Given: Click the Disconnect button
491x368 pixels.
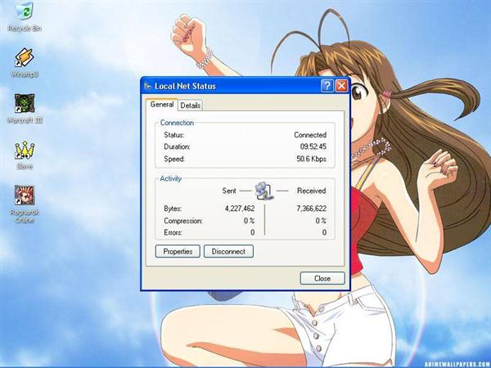Looking at the screenshot, I should (228, 251).
